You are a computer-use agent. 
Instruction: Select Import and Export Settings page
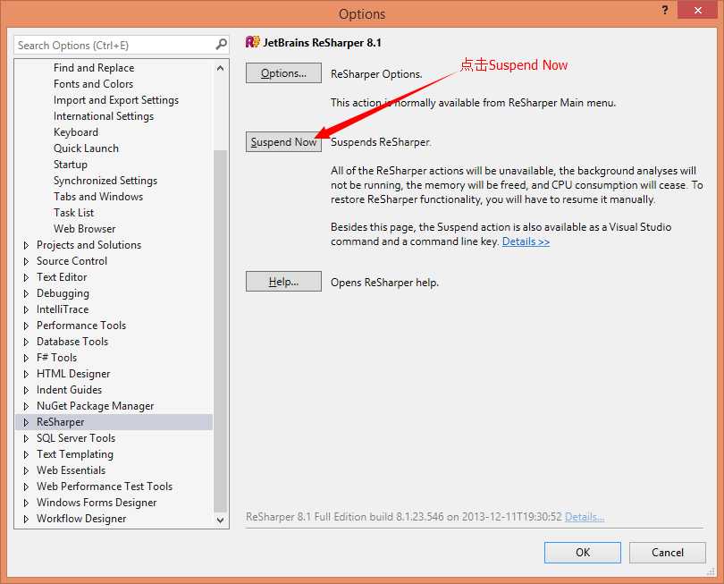coord(116,100)
